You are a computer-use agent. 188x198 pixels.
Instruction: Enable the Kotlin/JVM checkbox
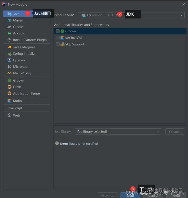58,38
